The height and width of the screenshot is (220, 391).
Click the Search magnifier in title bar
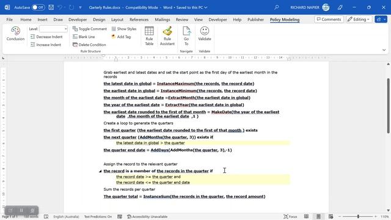[x=277, y=7]
